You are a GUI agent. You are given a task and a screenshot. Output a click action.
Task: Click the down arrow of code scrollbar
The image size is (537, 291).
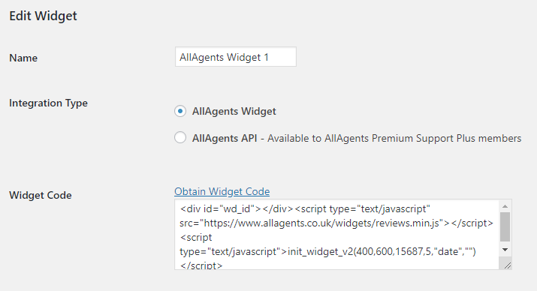(x=505, y=250)
